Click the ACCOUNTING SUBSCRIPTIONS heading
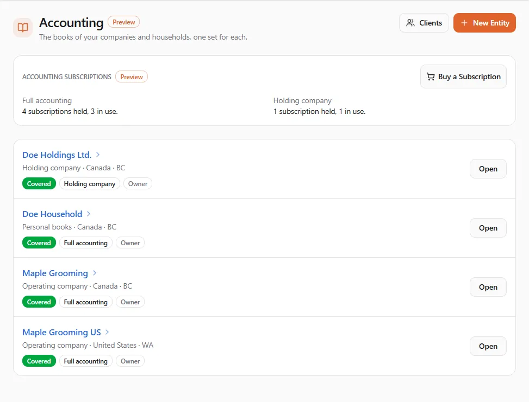This screenshot has height=402, width=529. tap(67, 76)
